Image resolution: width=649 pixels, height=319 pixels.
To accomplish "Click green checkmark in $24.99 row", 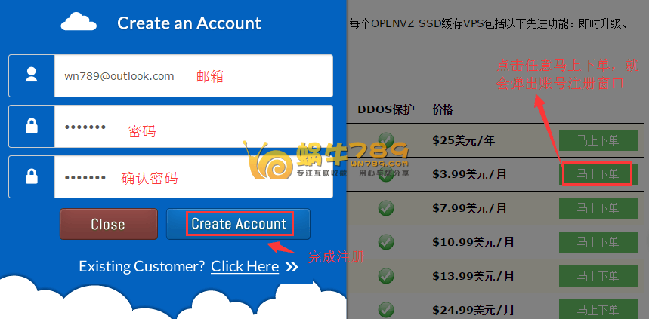I will click(386, 309).
